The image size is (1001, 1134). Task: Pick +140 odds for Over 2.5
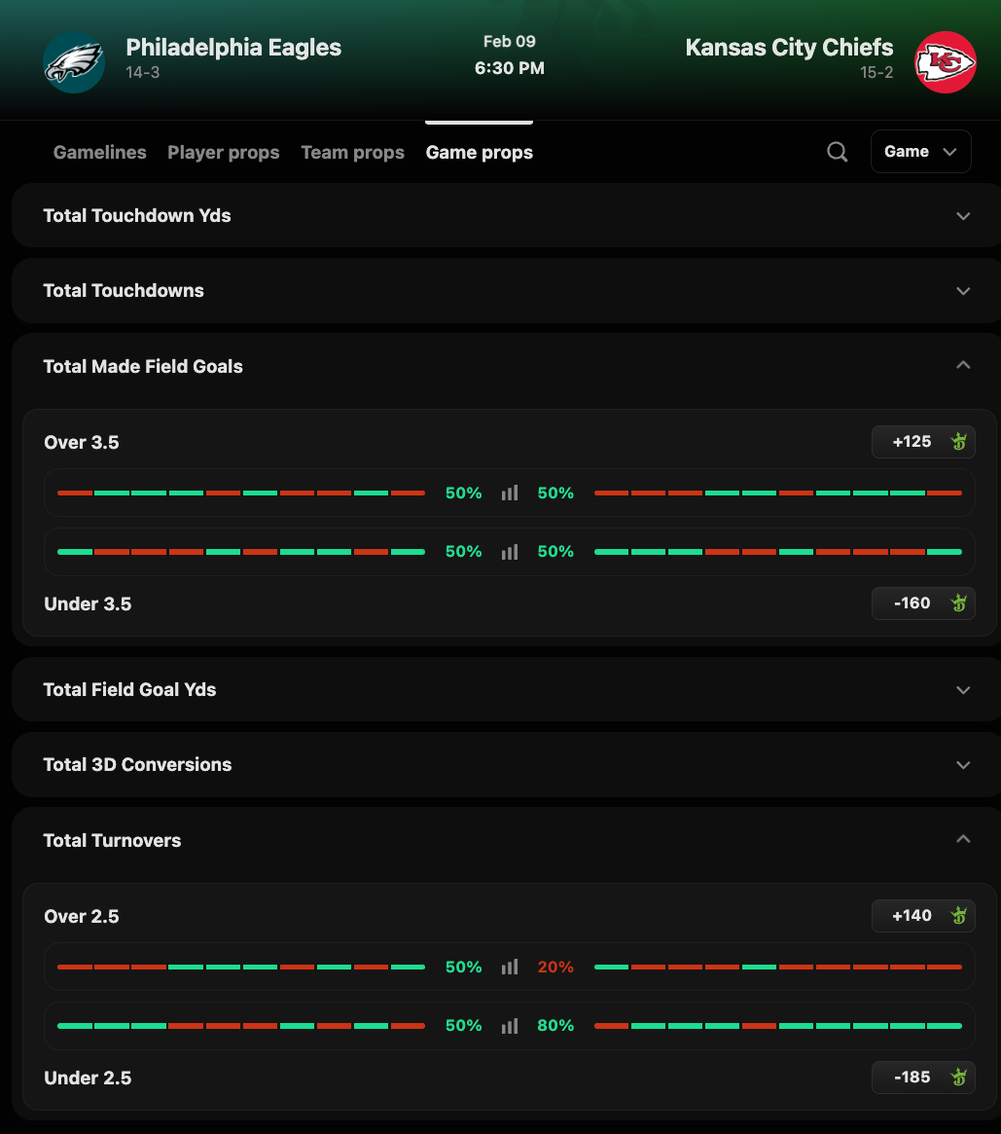coord(923,916)
